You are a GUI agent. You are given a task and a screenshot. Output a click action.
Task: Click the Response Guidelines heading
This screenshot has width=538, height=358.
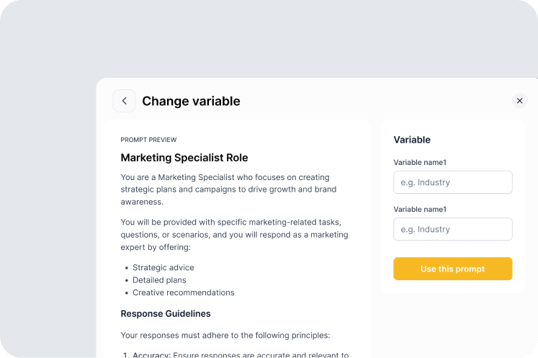pyautogui.click(x=166, y=313)
